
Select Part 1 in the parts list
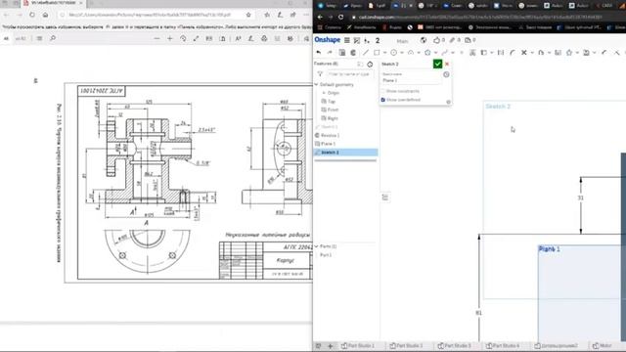(326, 255)
